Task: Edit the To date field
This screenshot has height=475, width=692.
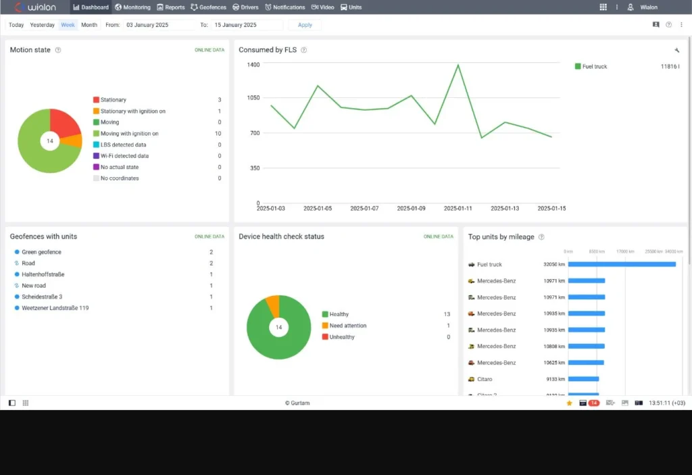Action: [247, 25]
